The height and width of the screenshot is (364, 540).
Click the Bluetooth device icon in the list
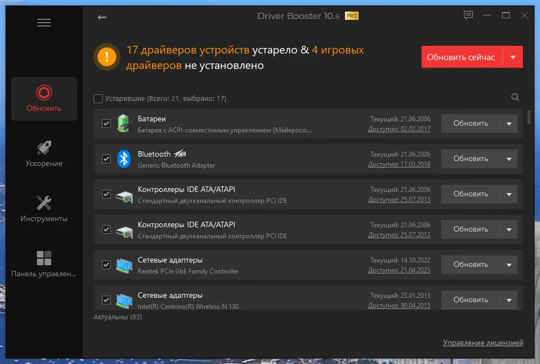click(x=123, y=158)
